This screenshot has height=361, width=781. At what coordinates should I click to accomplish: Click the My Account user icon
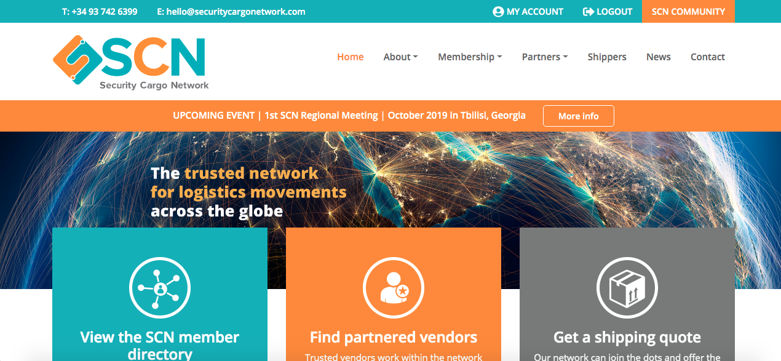498,12
